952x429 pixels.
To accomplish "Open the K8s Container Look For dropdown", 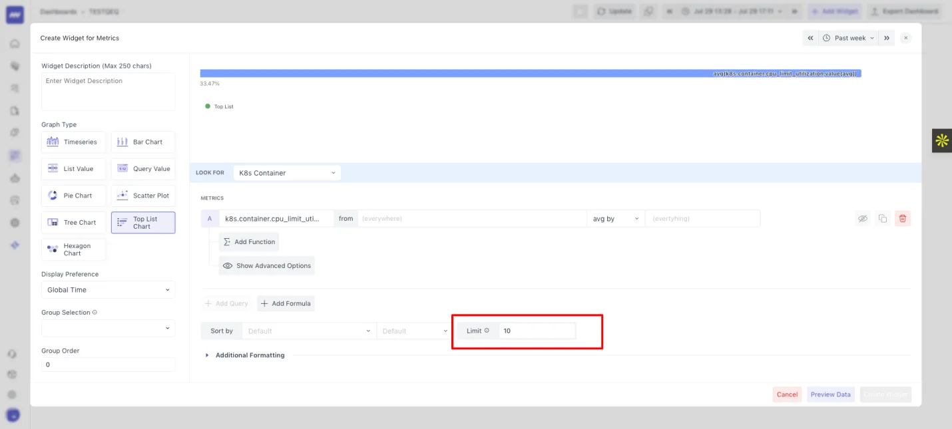I will tap(287, 173).
